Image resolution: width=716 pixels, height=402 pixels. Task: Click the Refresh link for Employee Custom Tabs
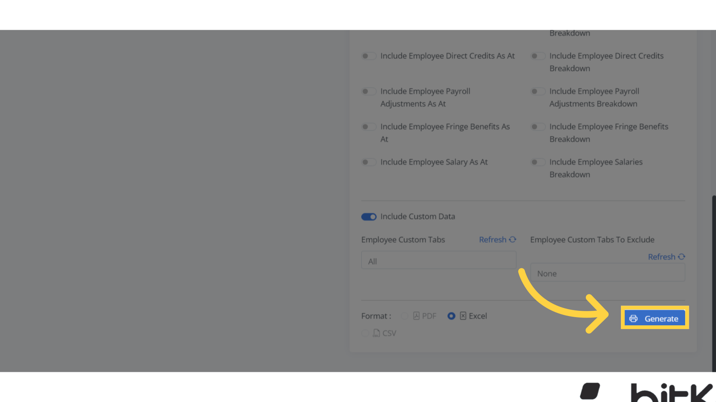(x=492, y=239)
